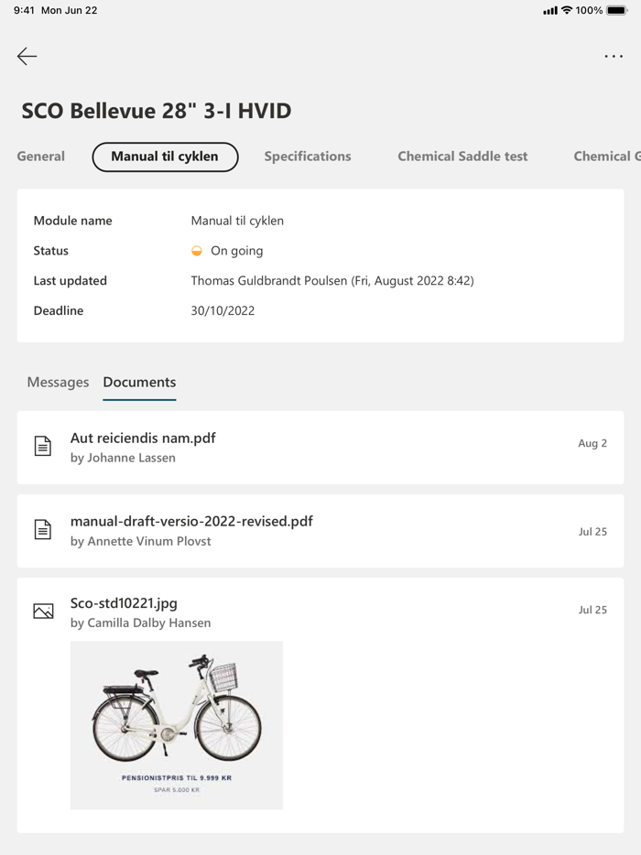Tap the file icon beside manual-draft-versio-2022-revised.pdf
The width and height of the screenshot is (641, 855).
click(43, 530)
